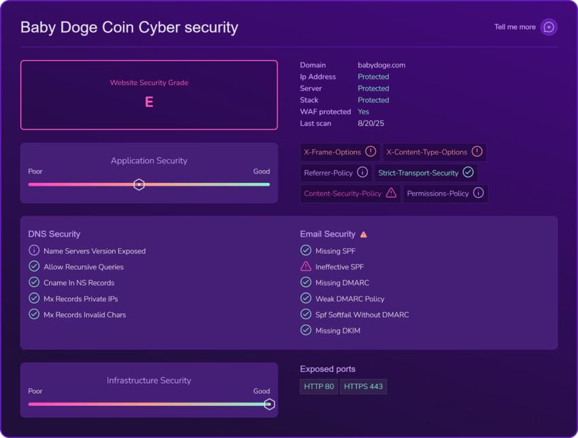Click the Last scan date 8/20/25
The image size is (578, 438).
pyautogui.click(x=371, y=124)
